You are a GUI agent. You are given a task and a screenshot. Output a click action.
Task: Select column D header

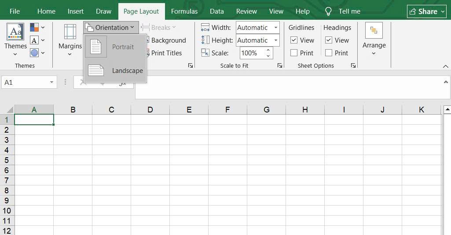[x=150, y=110]
